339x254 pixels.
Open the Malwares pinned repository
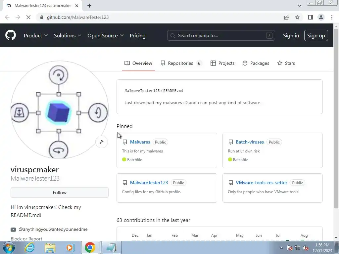click(140, 142)
